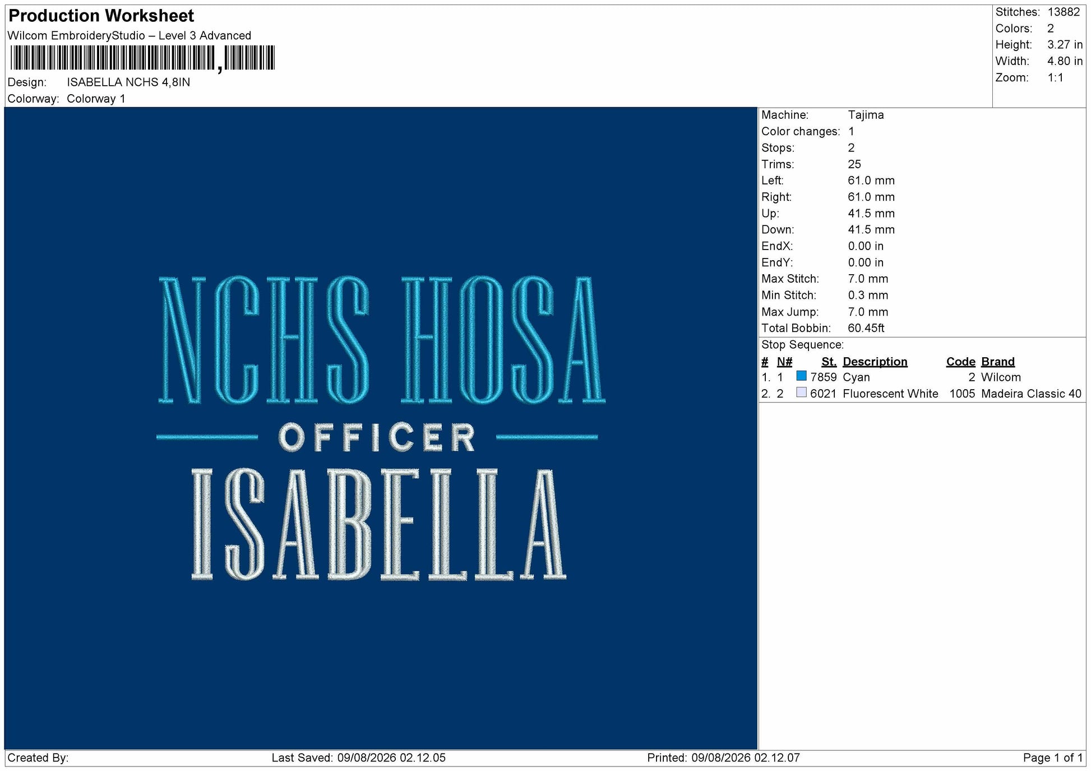Click 'Wilcom EmbroideryStudio – Level 3 Advanced' text
The image size is (1091, 771).
click(130, 35)
